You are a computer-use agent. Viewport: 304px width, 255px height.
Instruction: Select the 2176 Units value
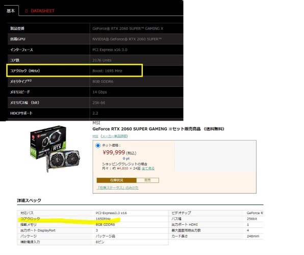[x=102, y=60]
